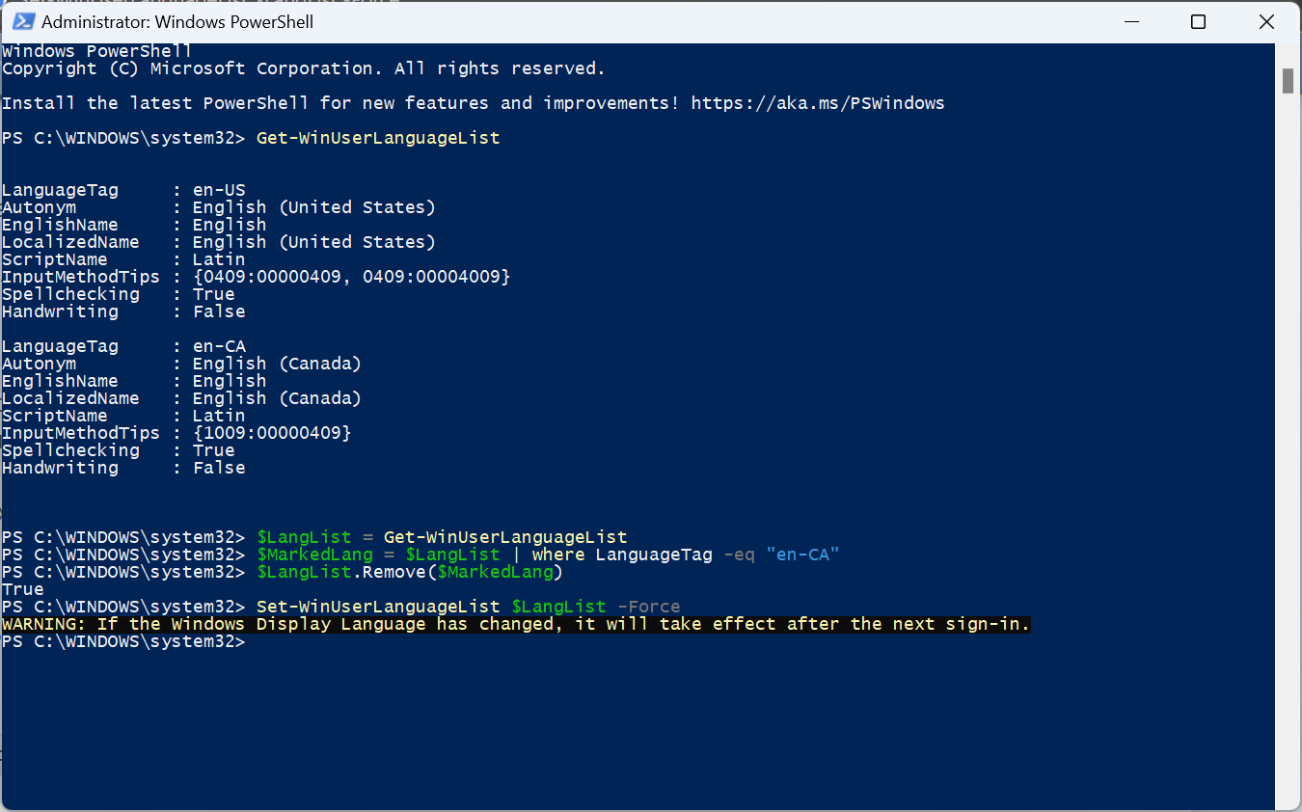Screen dimensions: 1302x812
Task: Close the Administrator PowerShell window
Action: pos(1266,21)
